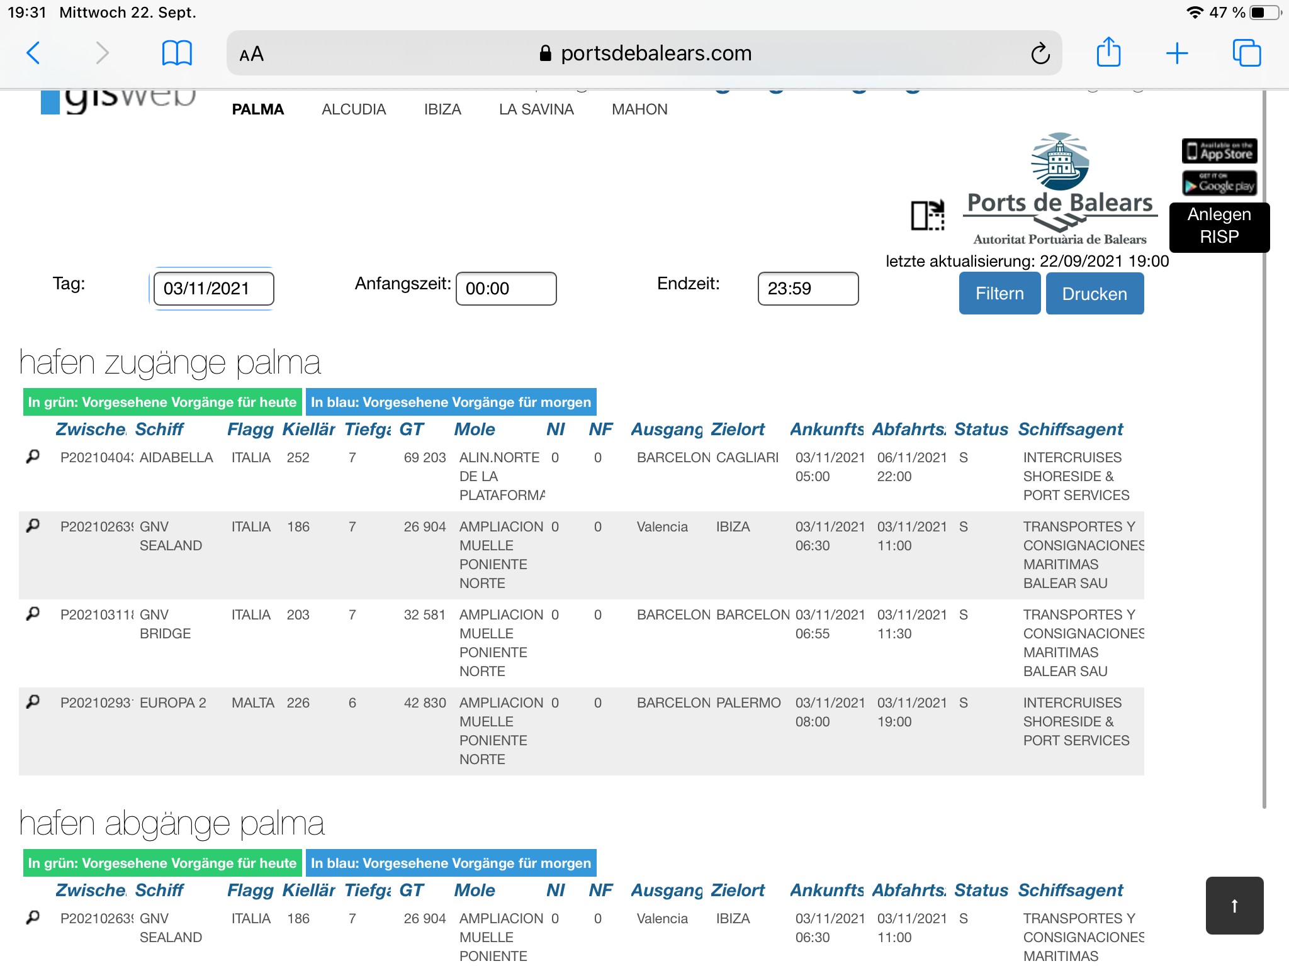Switch to the IBIZA port tab
This screenshot has height=966, width=1289.
tap(442, 109)
